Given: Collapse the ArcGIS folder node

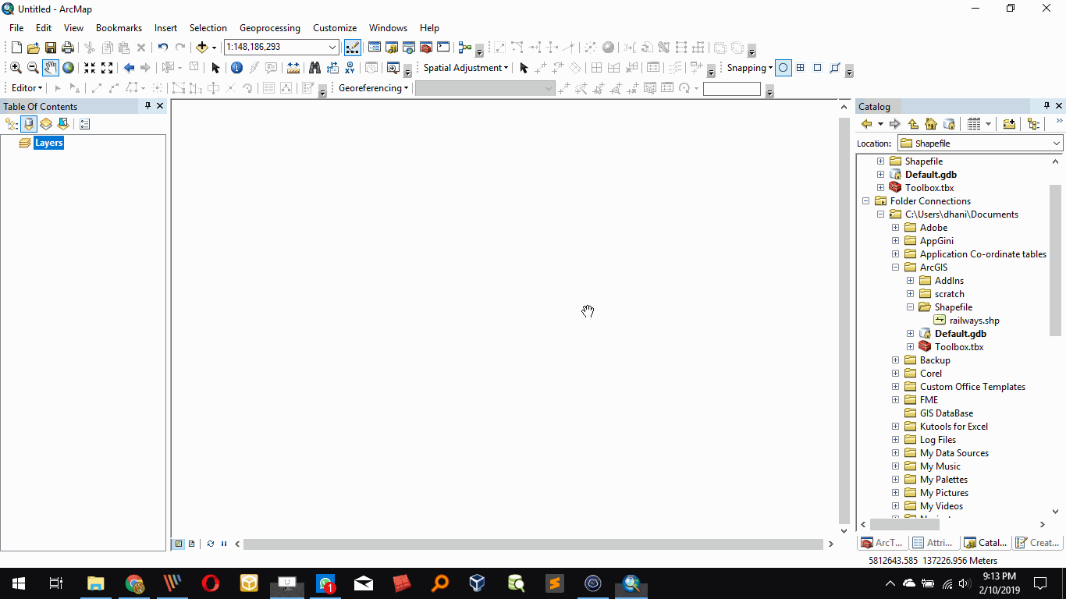Looking at the screenshot, I should click(x=896, y=268).
